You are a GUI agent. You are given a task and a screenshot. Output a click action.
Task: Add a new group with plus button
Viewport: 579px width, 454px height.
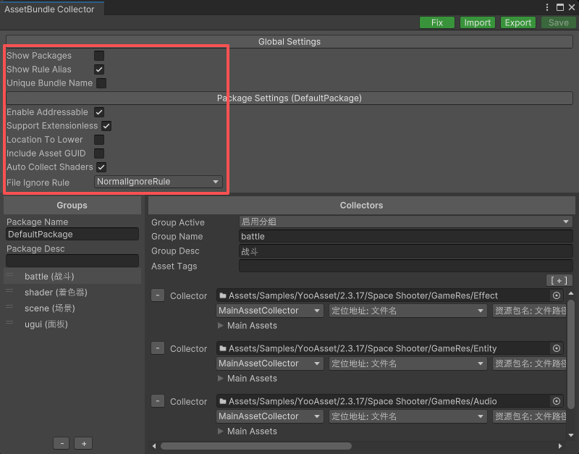84,443
